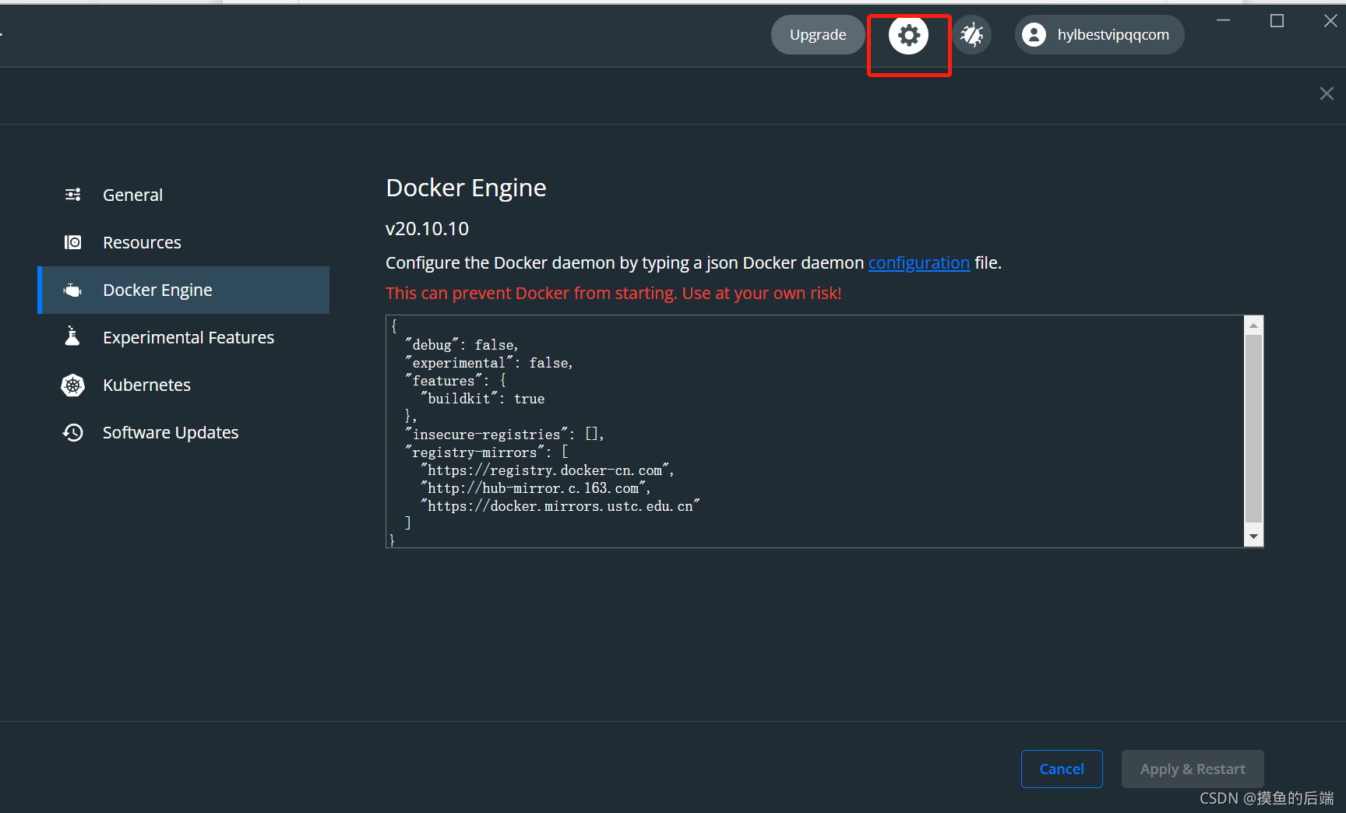This screenshot has height=813, width=1346.
Task: Click the user account avatar icon
Action: coord(1034,35)
